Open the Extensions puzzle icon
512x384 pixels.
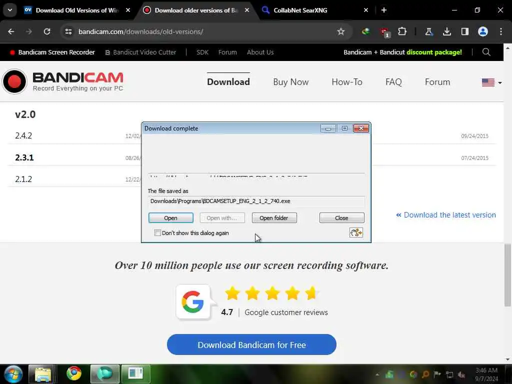point(402,31)
